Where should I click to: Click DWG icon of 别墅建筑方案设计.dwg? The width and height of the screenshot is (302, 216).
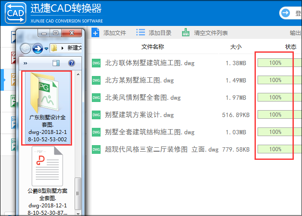tap(96, 115)
